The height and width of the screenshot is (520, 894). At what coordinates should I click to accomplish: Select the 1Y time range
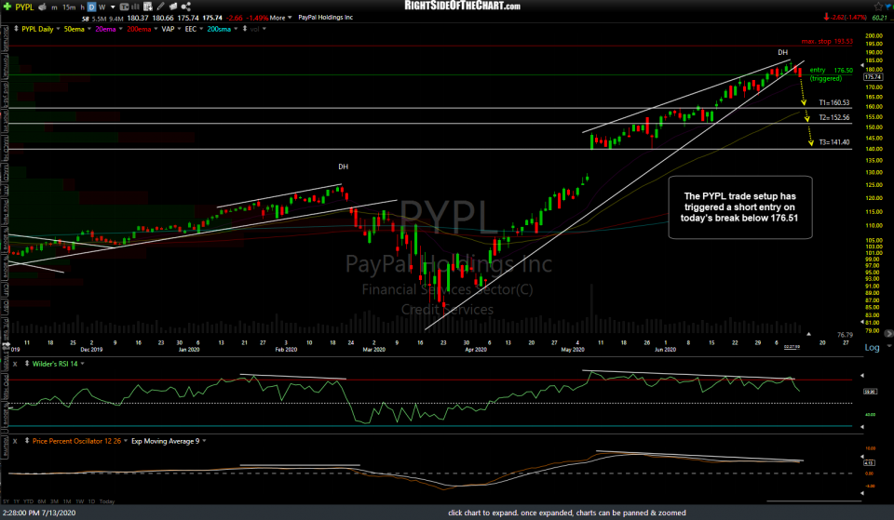click(x=17, y=501)
